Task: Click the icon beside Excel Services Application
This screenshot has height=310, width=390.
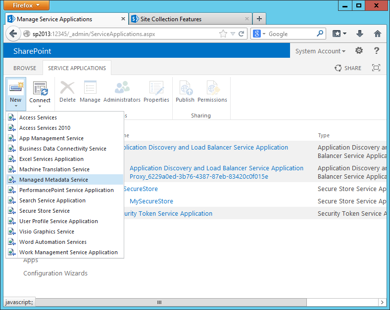Action: (x=12, y=159)
